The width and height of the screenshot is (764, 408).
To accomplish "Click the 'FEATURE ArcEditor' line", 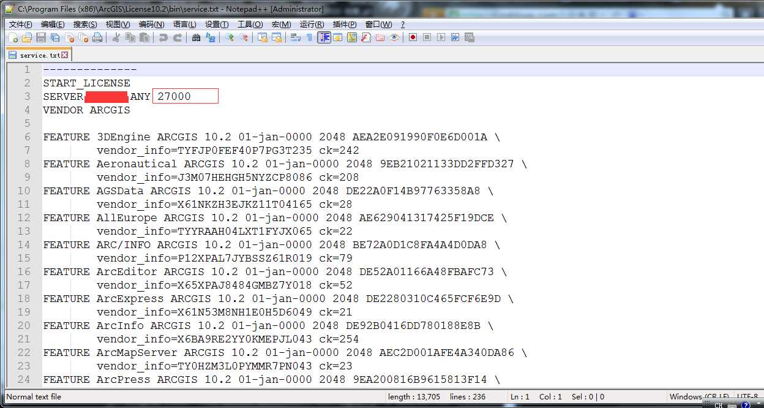I will (x=275, y=271).
